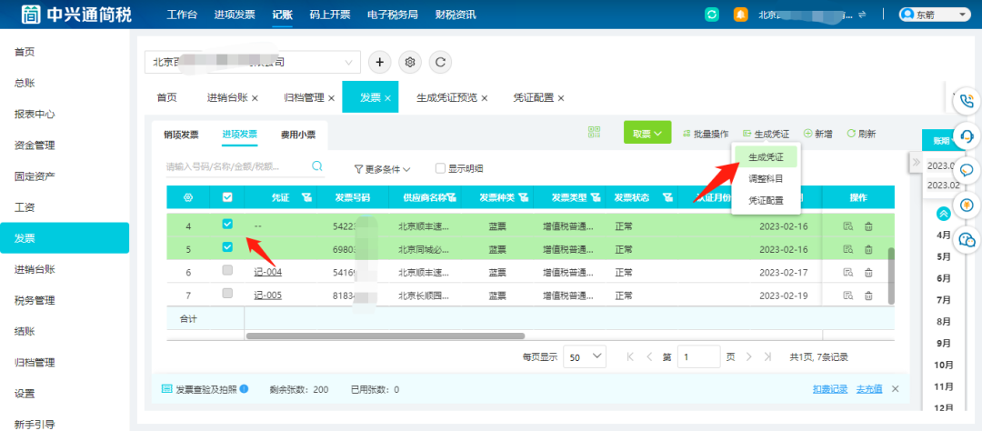Click the phone support floating icon

click(x=967, y=100)
